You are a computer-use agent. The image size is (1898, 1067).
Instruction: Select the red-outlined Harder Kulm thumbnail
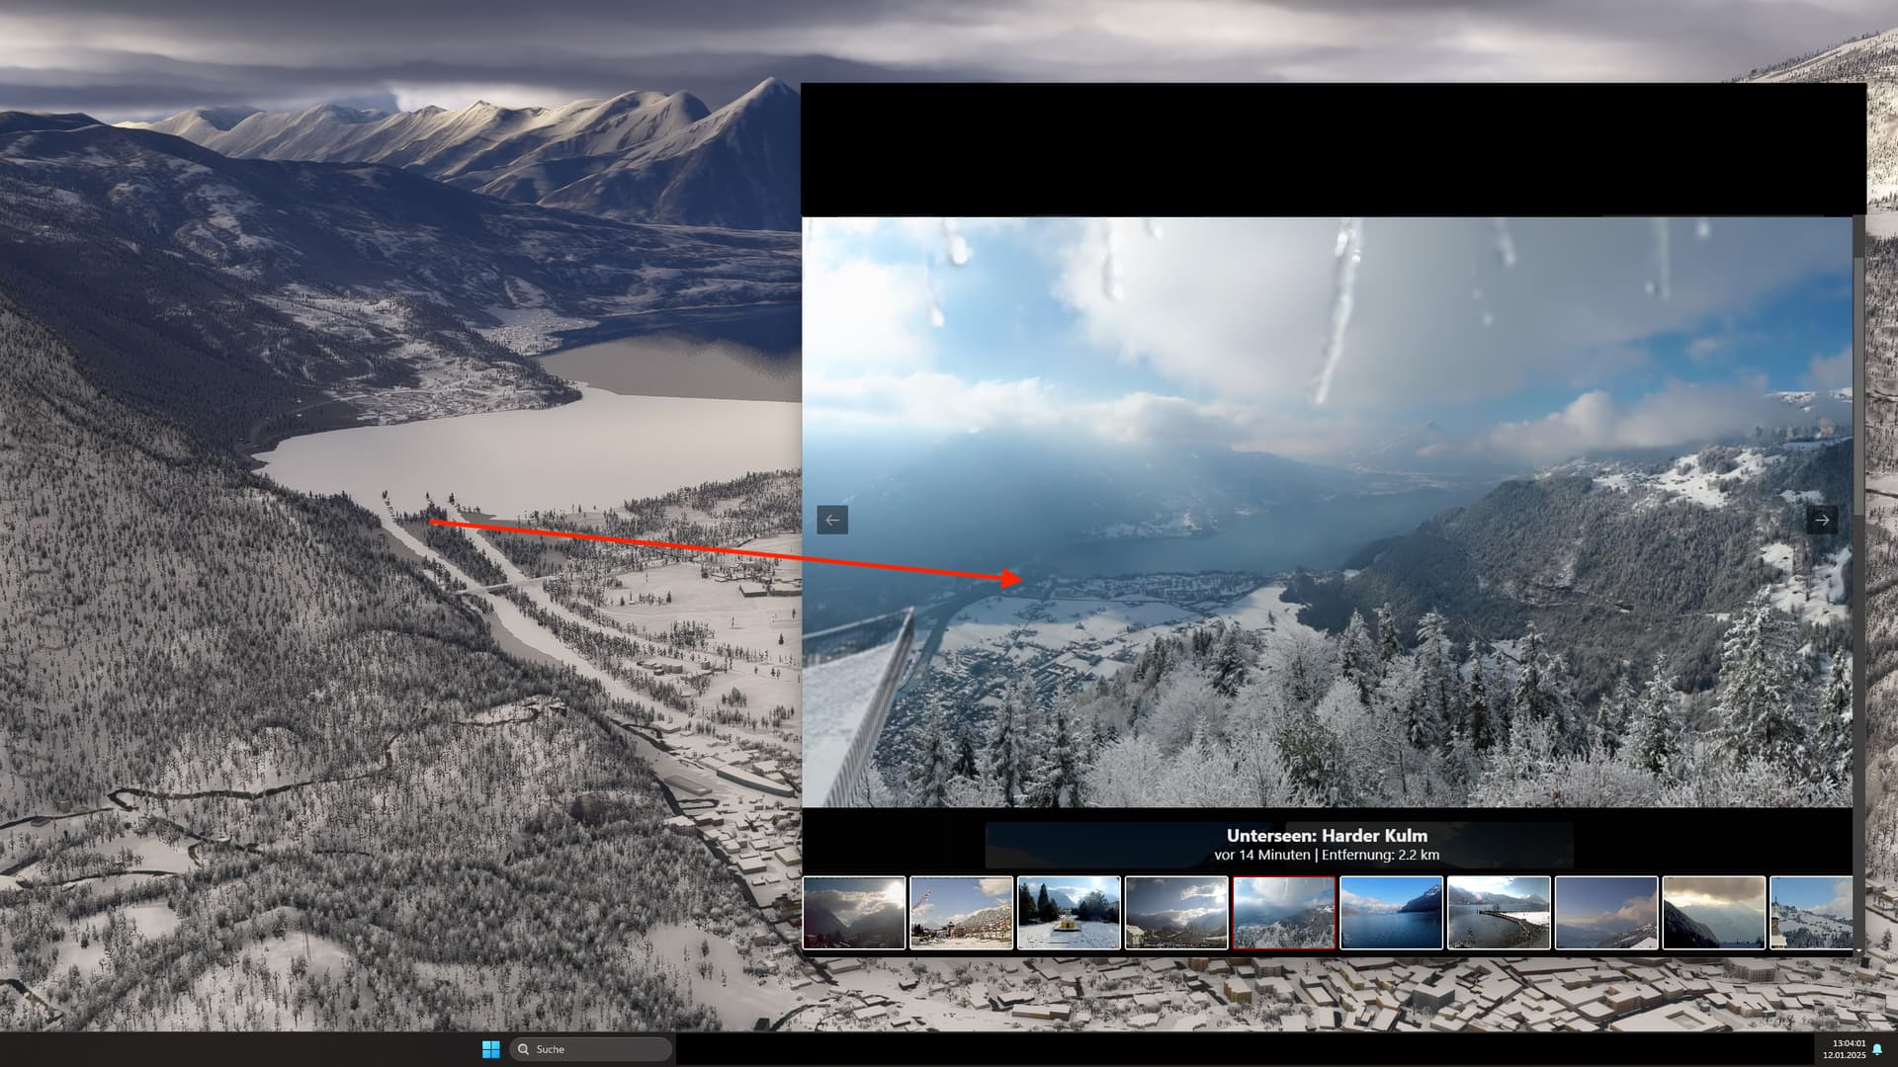coord(1284,913)
